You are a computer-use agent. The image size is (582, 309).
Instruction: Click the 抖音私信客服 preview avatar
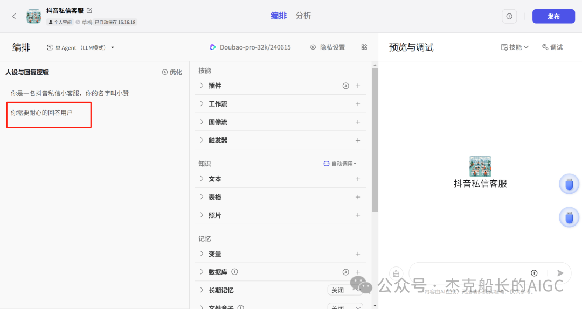coord(480,166)
